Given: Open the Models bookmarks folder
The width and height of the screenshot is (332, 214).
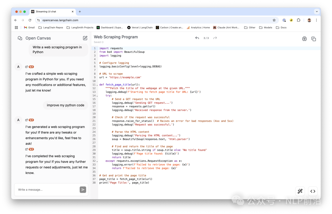Looking at the screenshot, I should [x=266, y=28].
